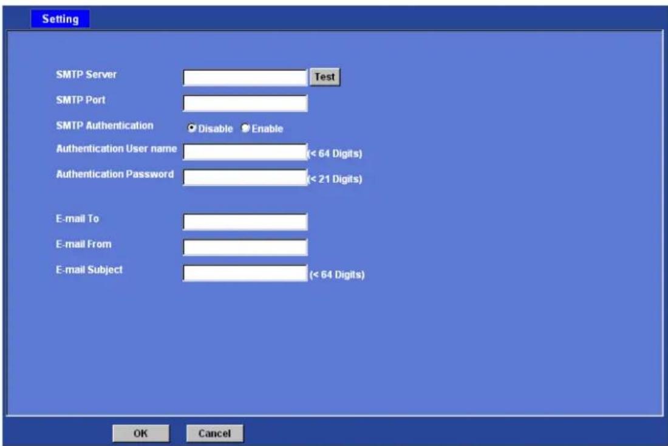
Task: Click the "E-mail To" label text
Action: 77,219
